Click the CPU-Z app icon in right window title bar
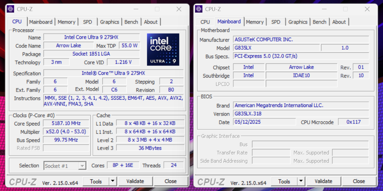This screenshot has height=191, width=383. click(198, 9)
